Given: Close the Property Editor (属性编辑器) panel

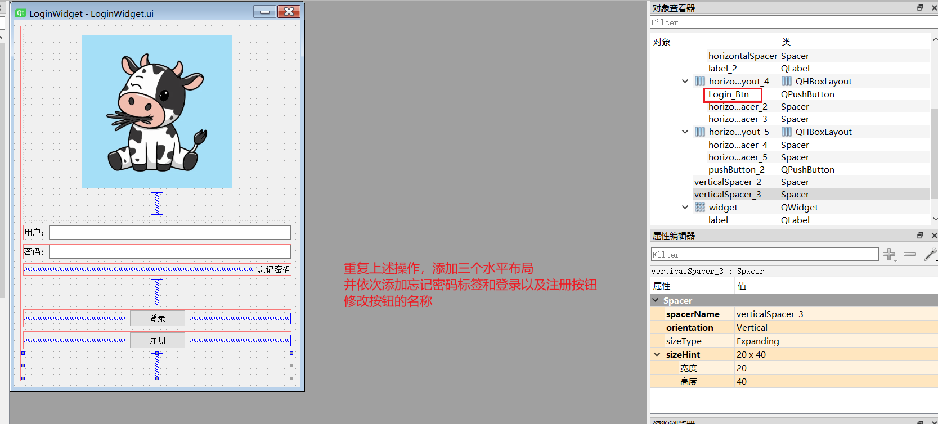Looking at the screenshot, I should coord(934,236).
